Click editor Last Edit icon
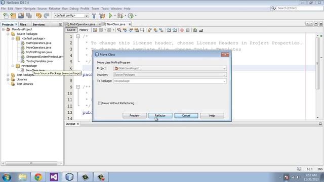This screenshot has width=324, height=182. point(95,30)
